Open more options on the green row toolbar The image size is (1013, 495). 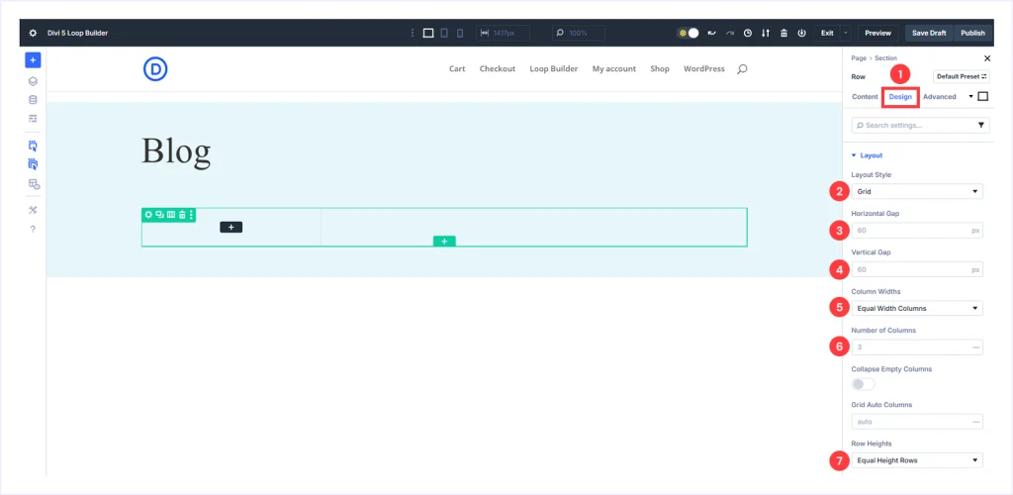pos(191,215)
